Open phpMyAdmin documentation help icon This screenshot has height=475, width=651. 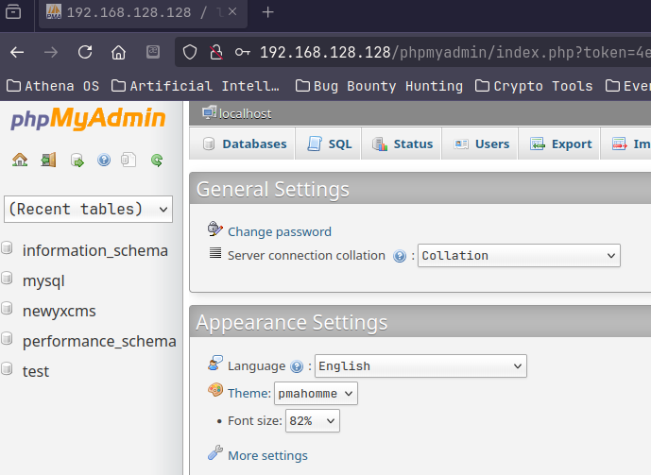[104, 161]
